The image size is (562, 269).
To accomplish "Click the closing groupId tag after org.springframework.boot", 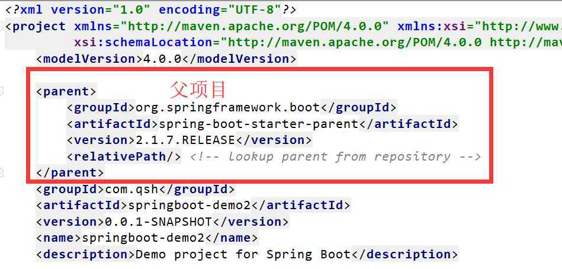I will (x=358, y=107).
